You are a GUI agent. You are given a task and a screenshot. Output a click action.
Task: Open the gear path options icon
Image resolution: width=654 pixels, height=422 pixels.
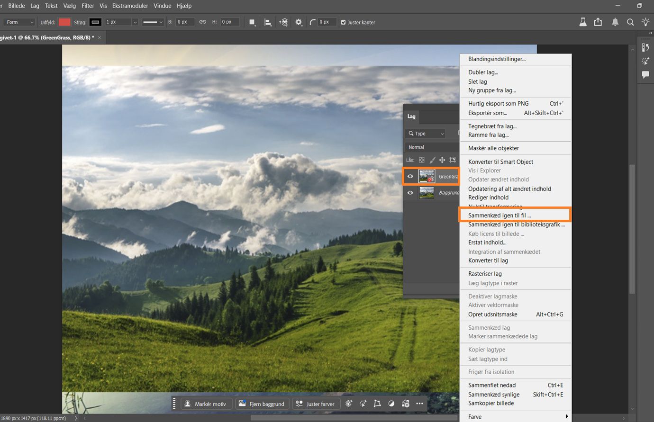point(299,22)
